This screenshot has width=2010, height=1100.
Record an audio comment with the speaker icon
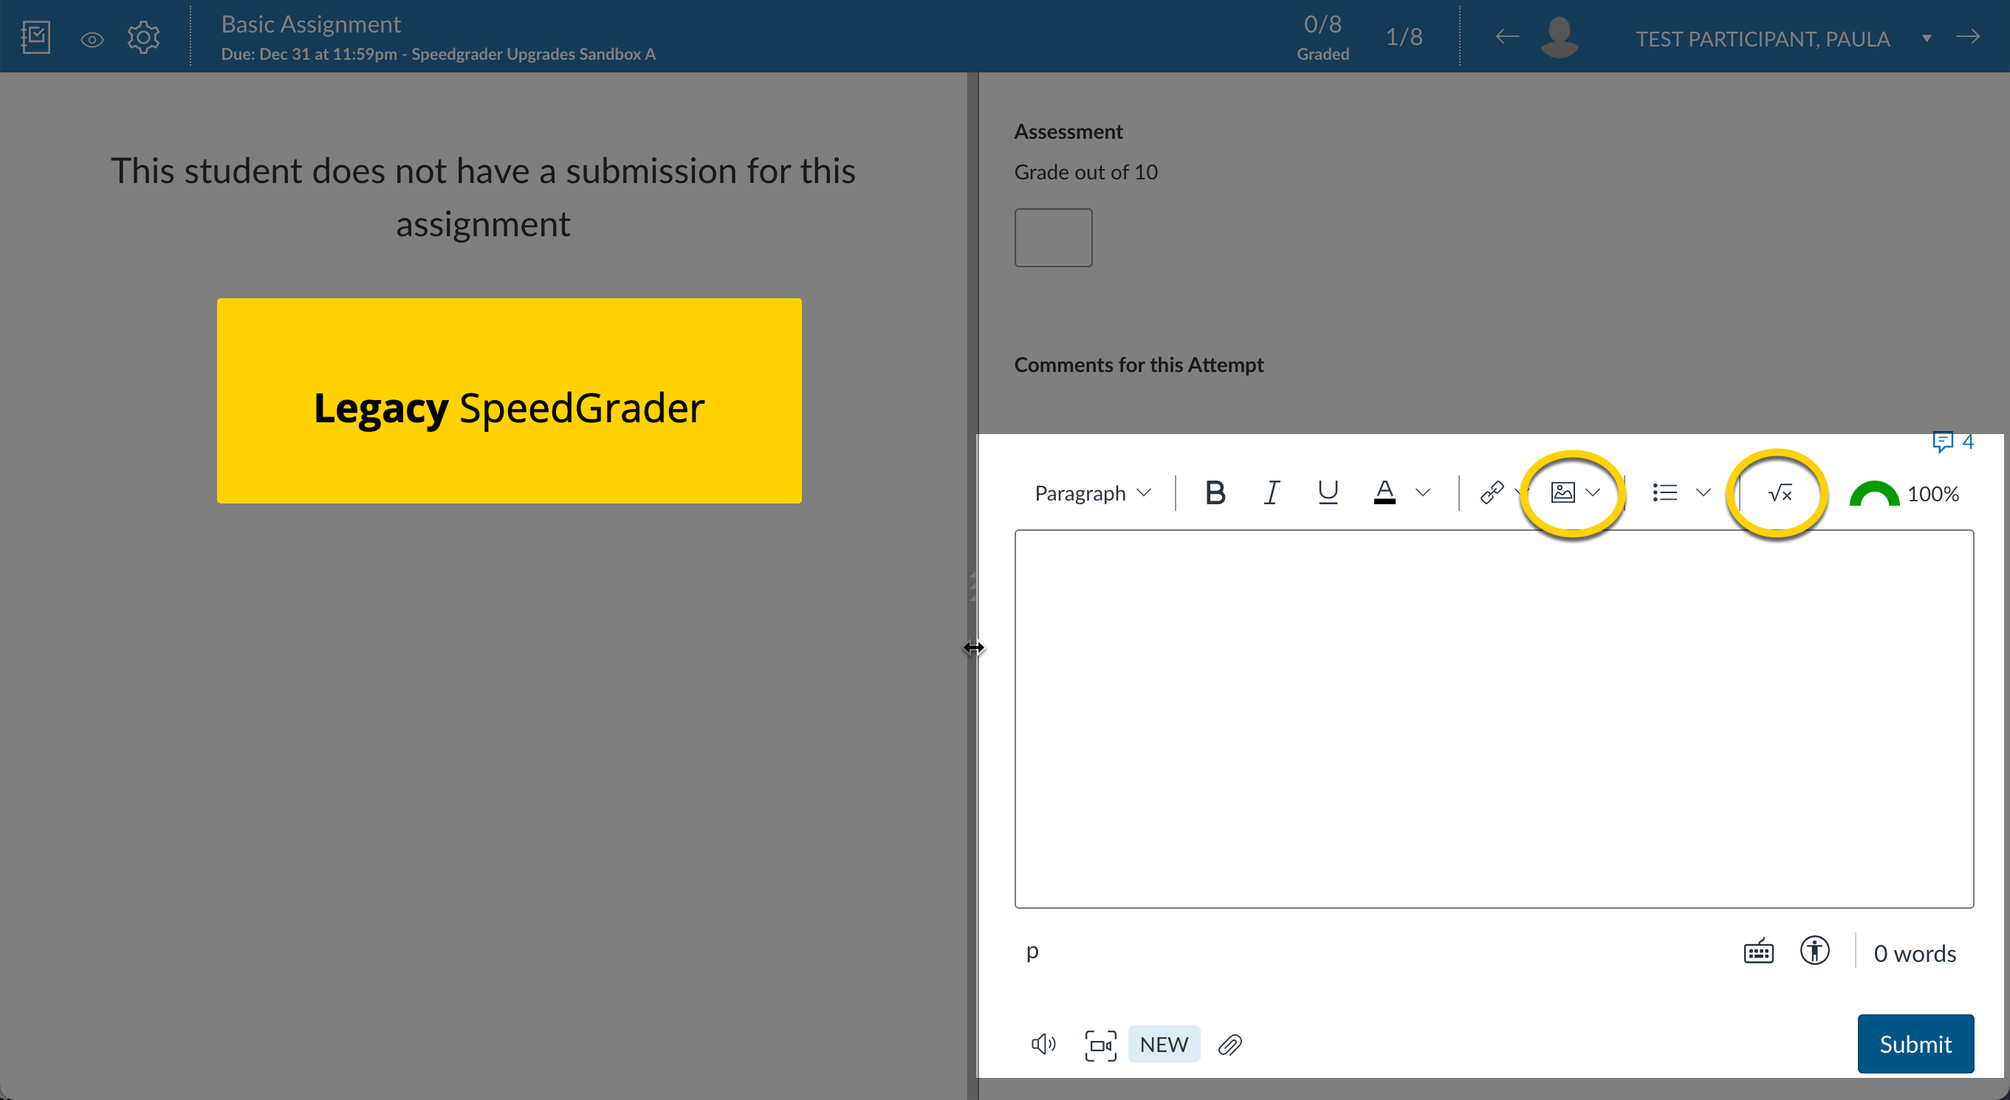pyautogui.click(x=1043, y=1044)
